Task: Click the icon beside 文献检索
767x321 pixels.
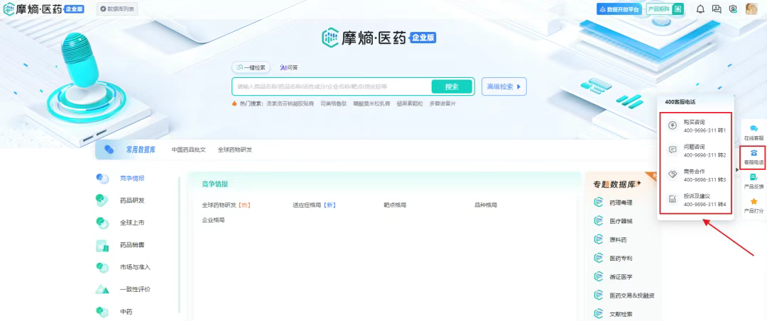Action: click(598, 314)
